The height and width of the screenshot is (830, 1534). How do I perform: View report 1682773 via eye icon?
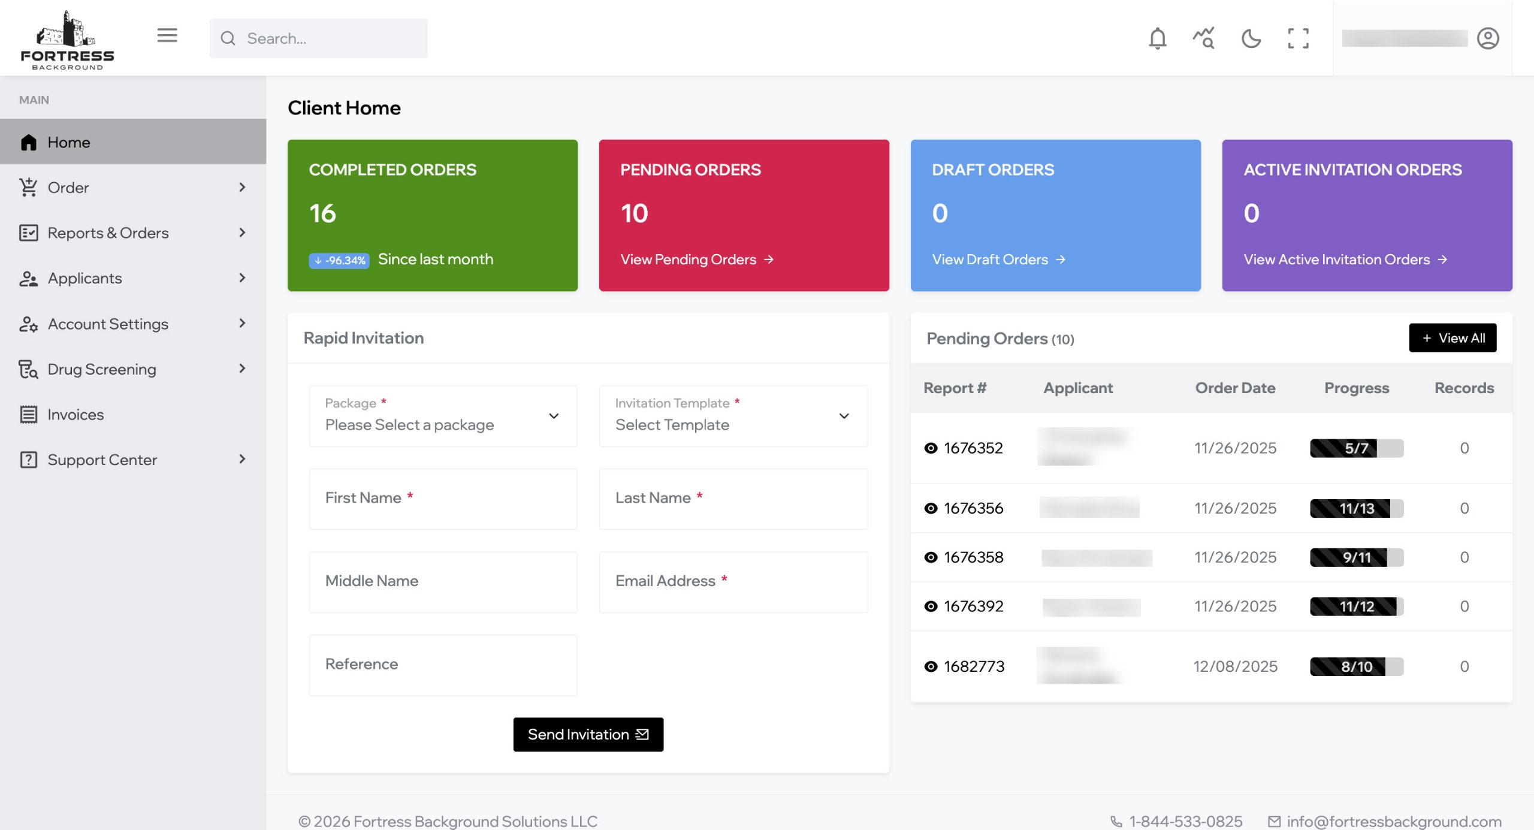931,666
